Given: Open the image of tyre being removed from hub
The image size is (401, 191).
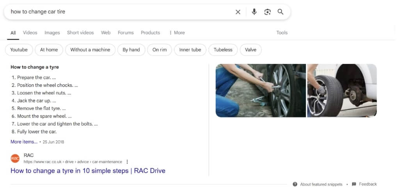Looking at the screenshot, I should [x=342, y=90].
